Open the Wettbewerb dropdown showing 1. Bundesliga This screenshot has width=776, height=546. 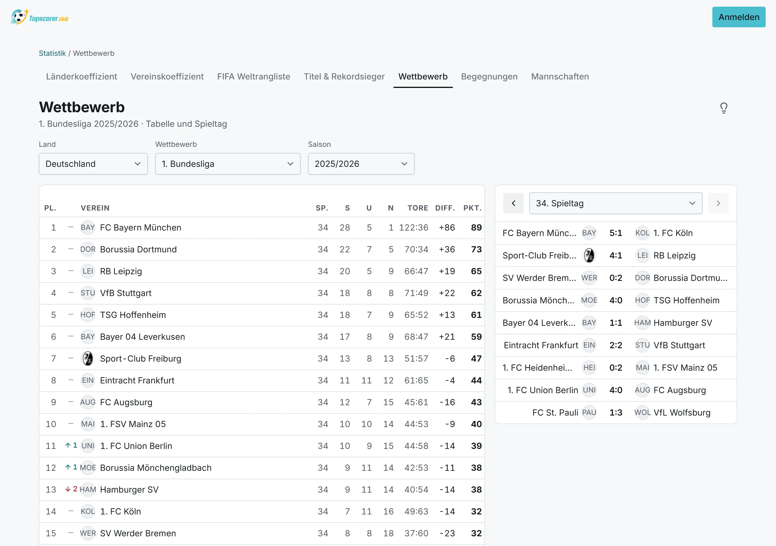click(x=228, y=164)
